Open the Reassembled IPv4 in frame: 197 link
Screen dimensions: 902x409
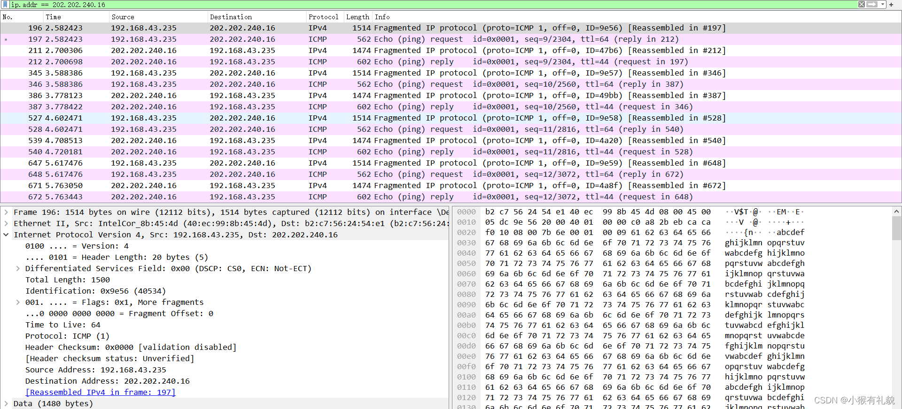pos(100,392)
